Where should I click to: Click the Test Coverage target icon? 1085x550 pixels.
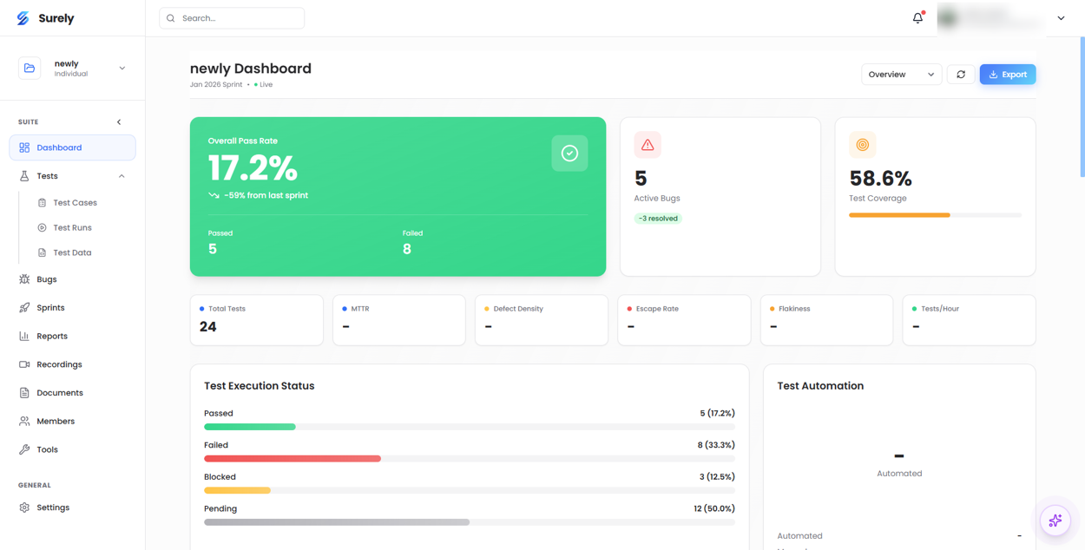863,145
